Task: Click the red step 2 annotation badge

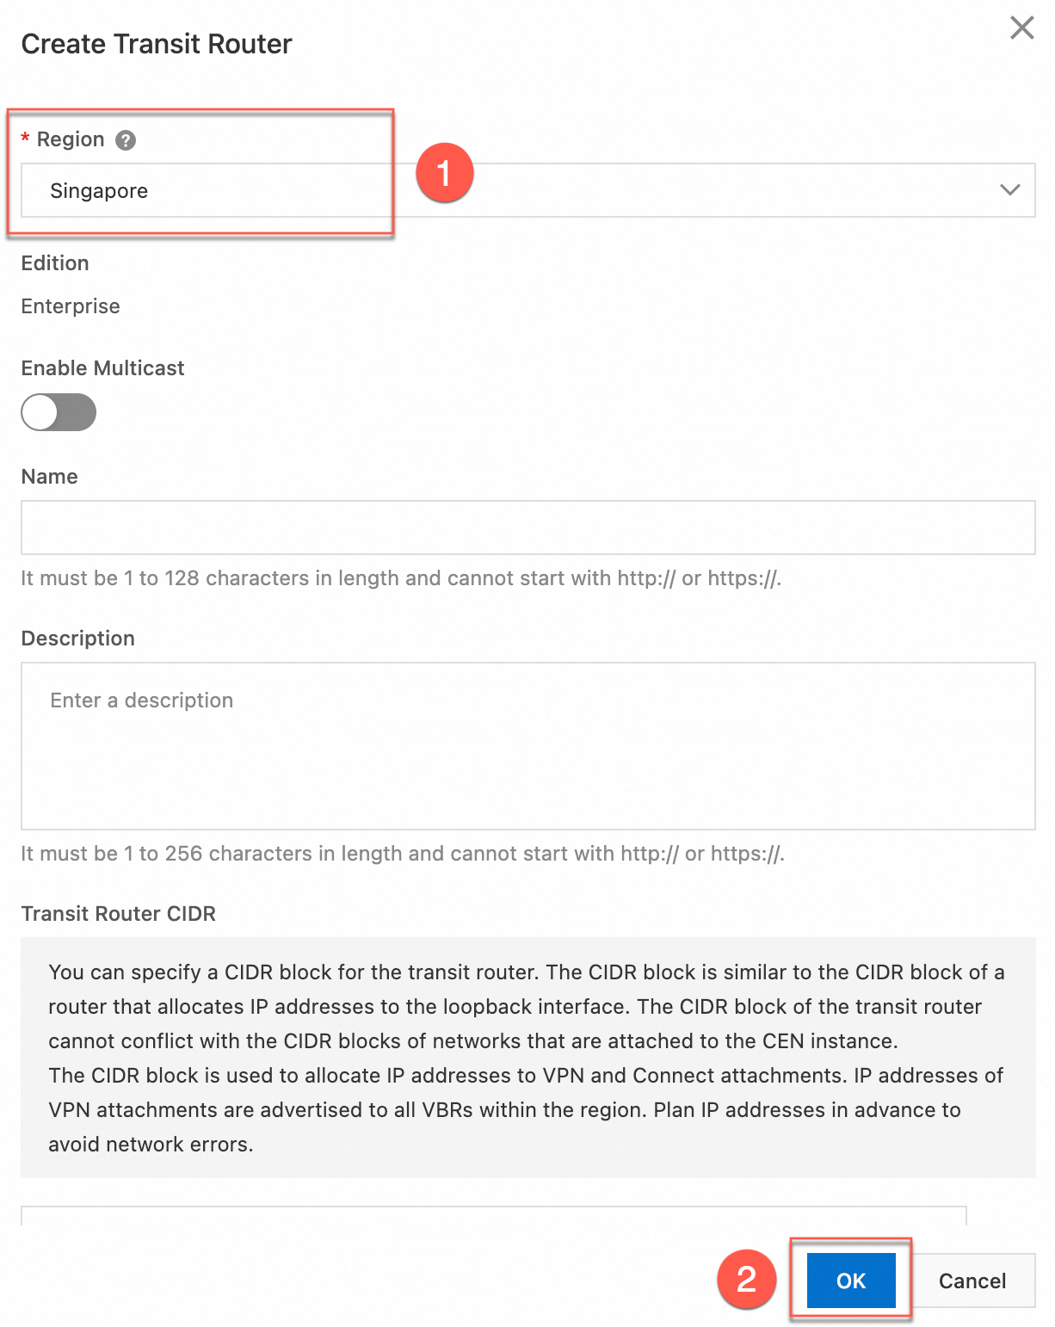Action: 746,1279
